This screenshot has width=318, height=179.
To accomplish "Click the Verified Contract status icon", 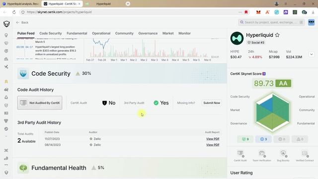I will point(305,154).
